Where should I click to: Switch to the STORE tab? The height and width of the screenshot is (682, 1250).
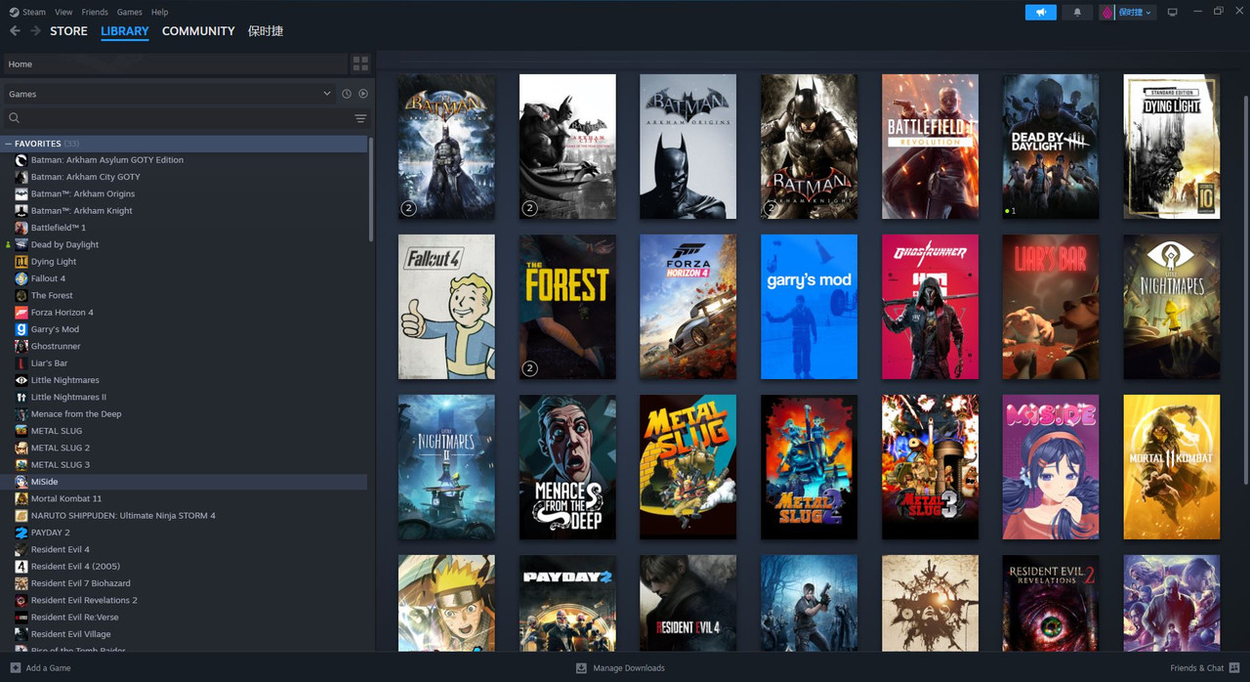click(x=68, y=31)
